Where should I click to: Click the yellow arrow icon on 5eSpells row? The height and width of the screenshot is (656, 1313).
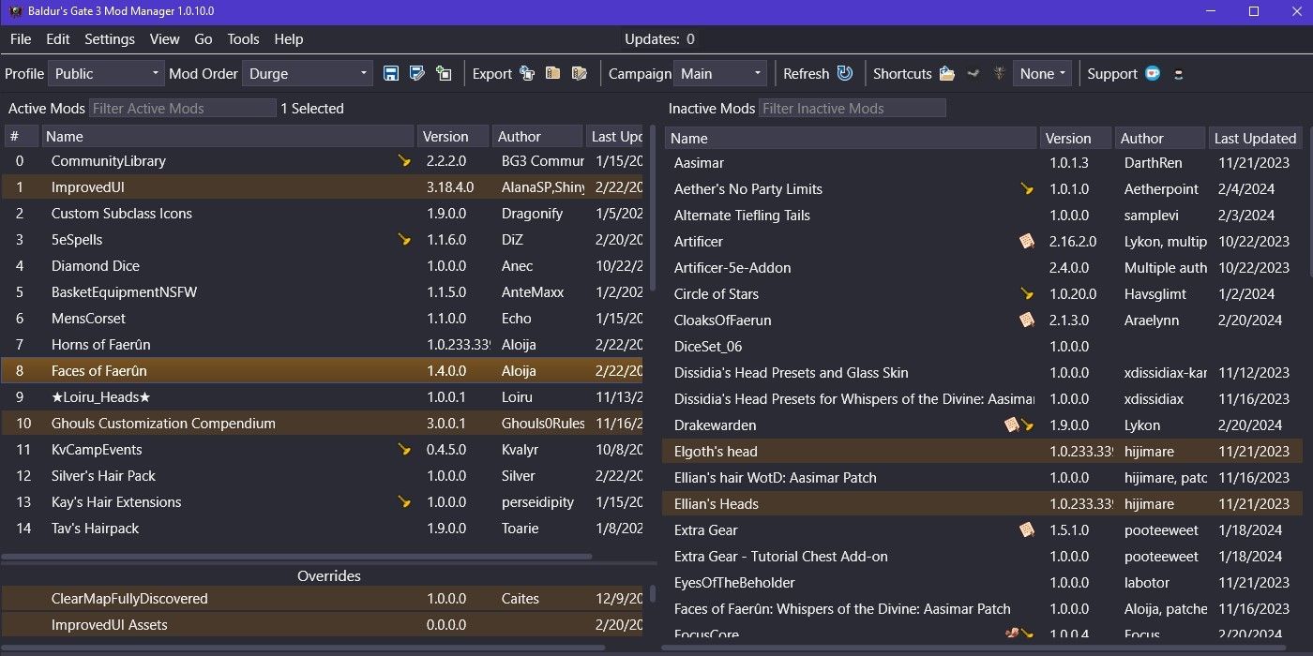404,240
